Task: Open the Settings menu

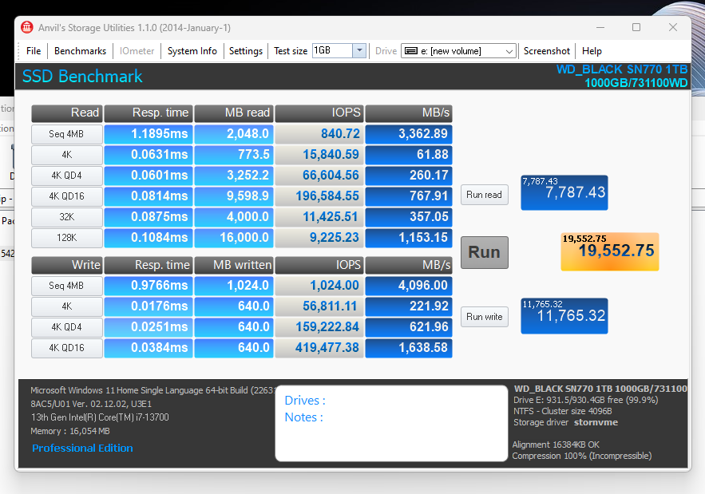Action: (x=245, y=51)
